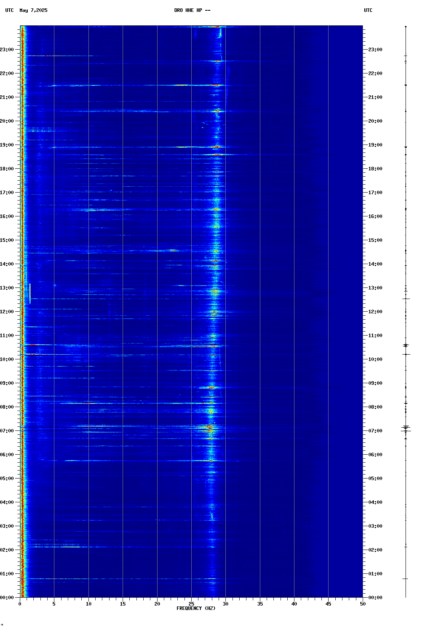
Task: Click the 0 tick label on frequency axis
Action: [x=20, y=604]
